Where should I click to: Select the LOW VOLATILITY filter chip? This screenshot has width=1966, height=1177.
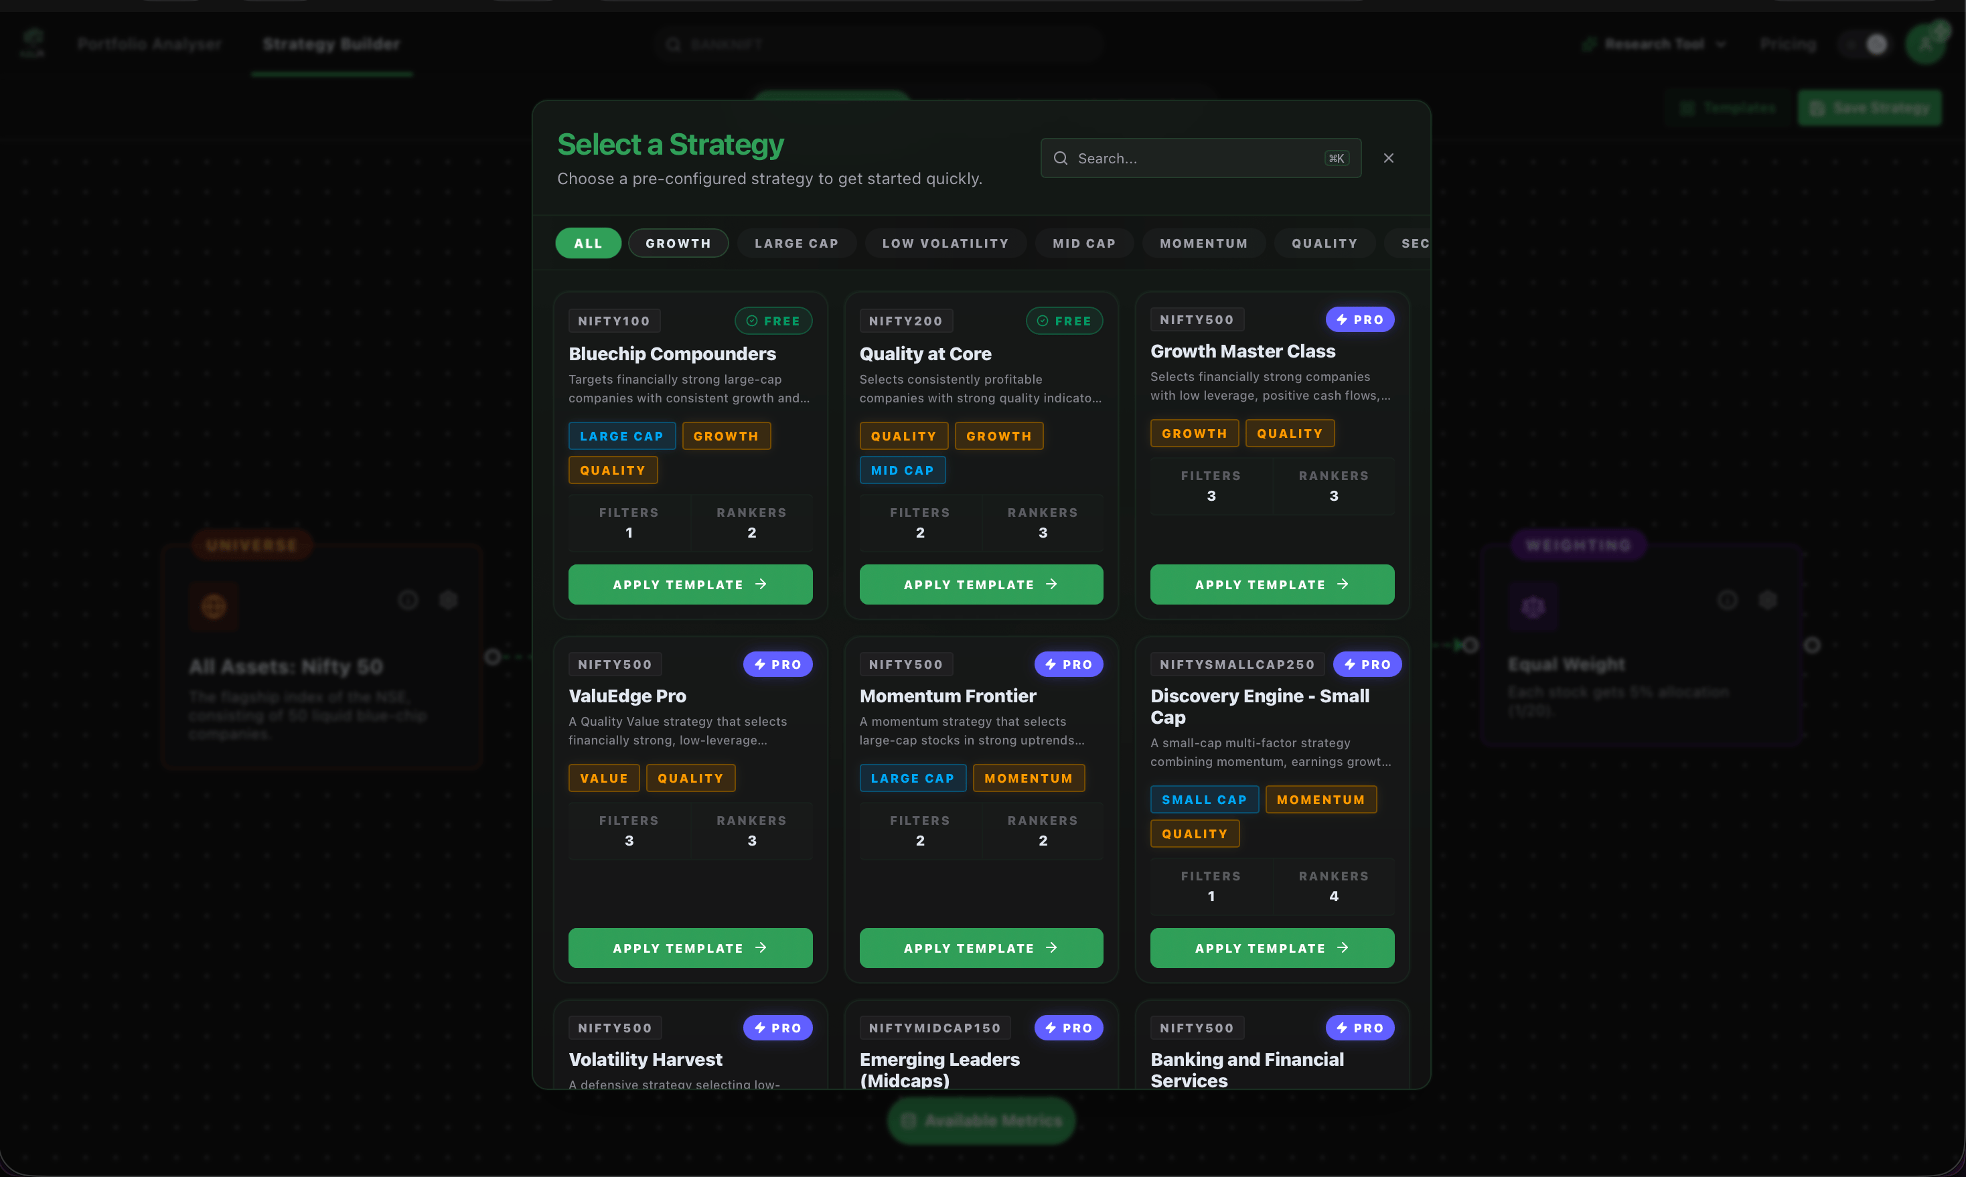coord(946,244)
